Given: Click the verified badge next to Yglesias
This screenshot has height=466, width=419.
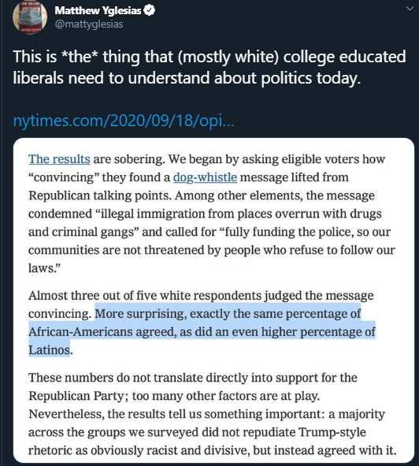Looking at the screenshot, I should (x=149, y=10).
